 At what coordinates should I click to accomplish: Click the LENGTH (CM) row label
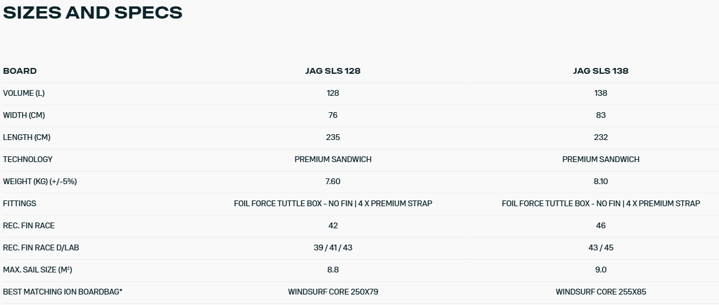(27, 137)
